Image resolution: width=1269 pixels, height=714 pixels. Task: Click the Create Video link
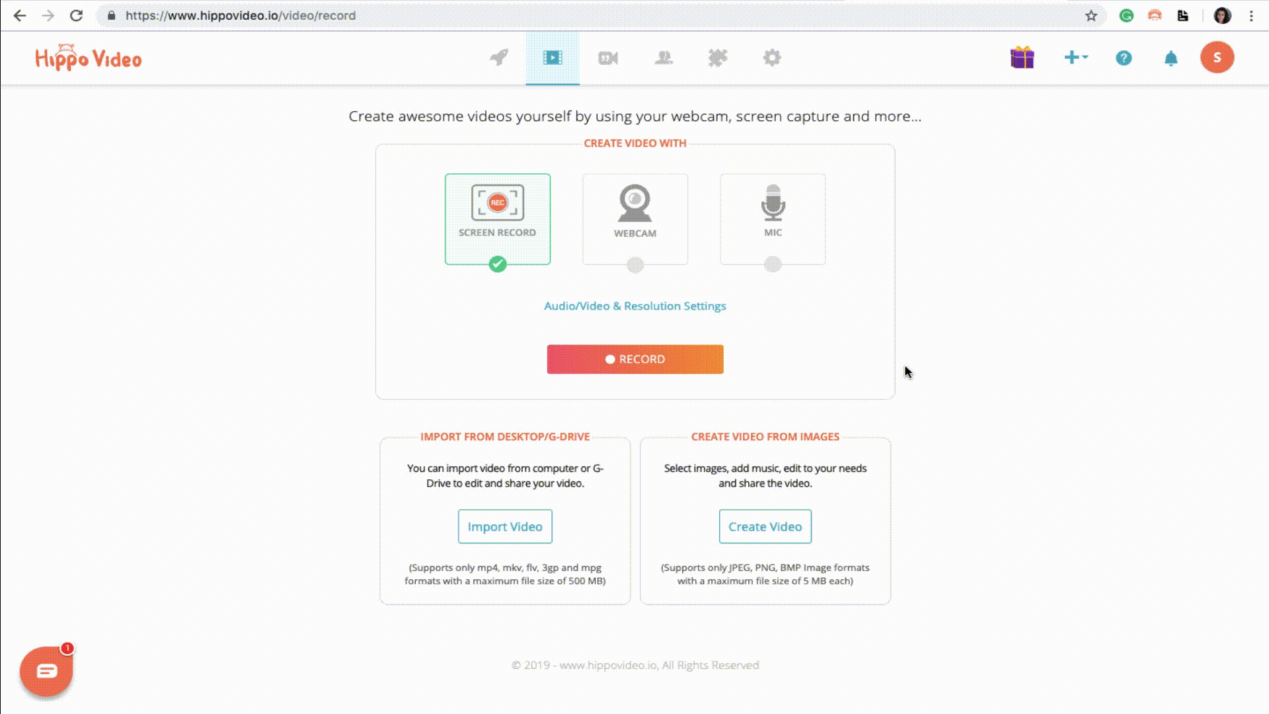[765, 526]
